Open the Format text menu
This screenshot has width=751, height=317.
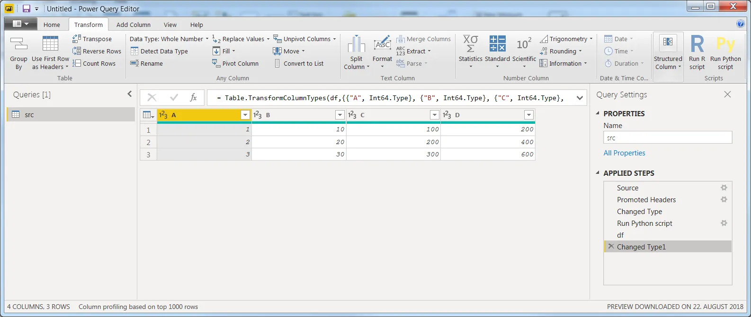pos(382,53)
